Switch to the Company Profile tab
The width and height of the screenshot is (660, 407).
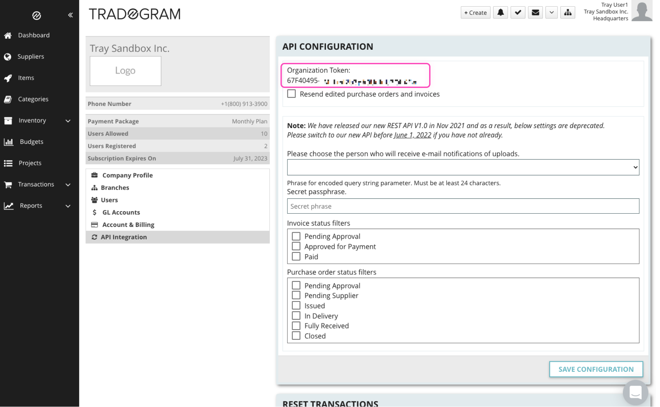click(x=127, y=175)
